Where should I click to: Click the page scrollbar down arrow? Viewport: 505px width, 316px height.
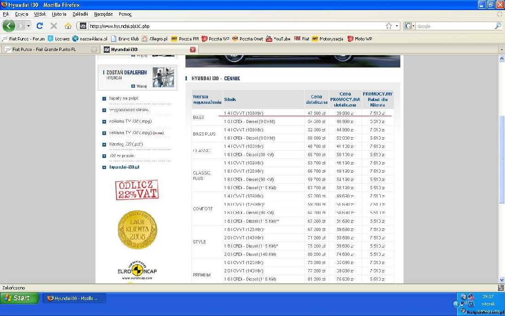click(x=501, y=280)
